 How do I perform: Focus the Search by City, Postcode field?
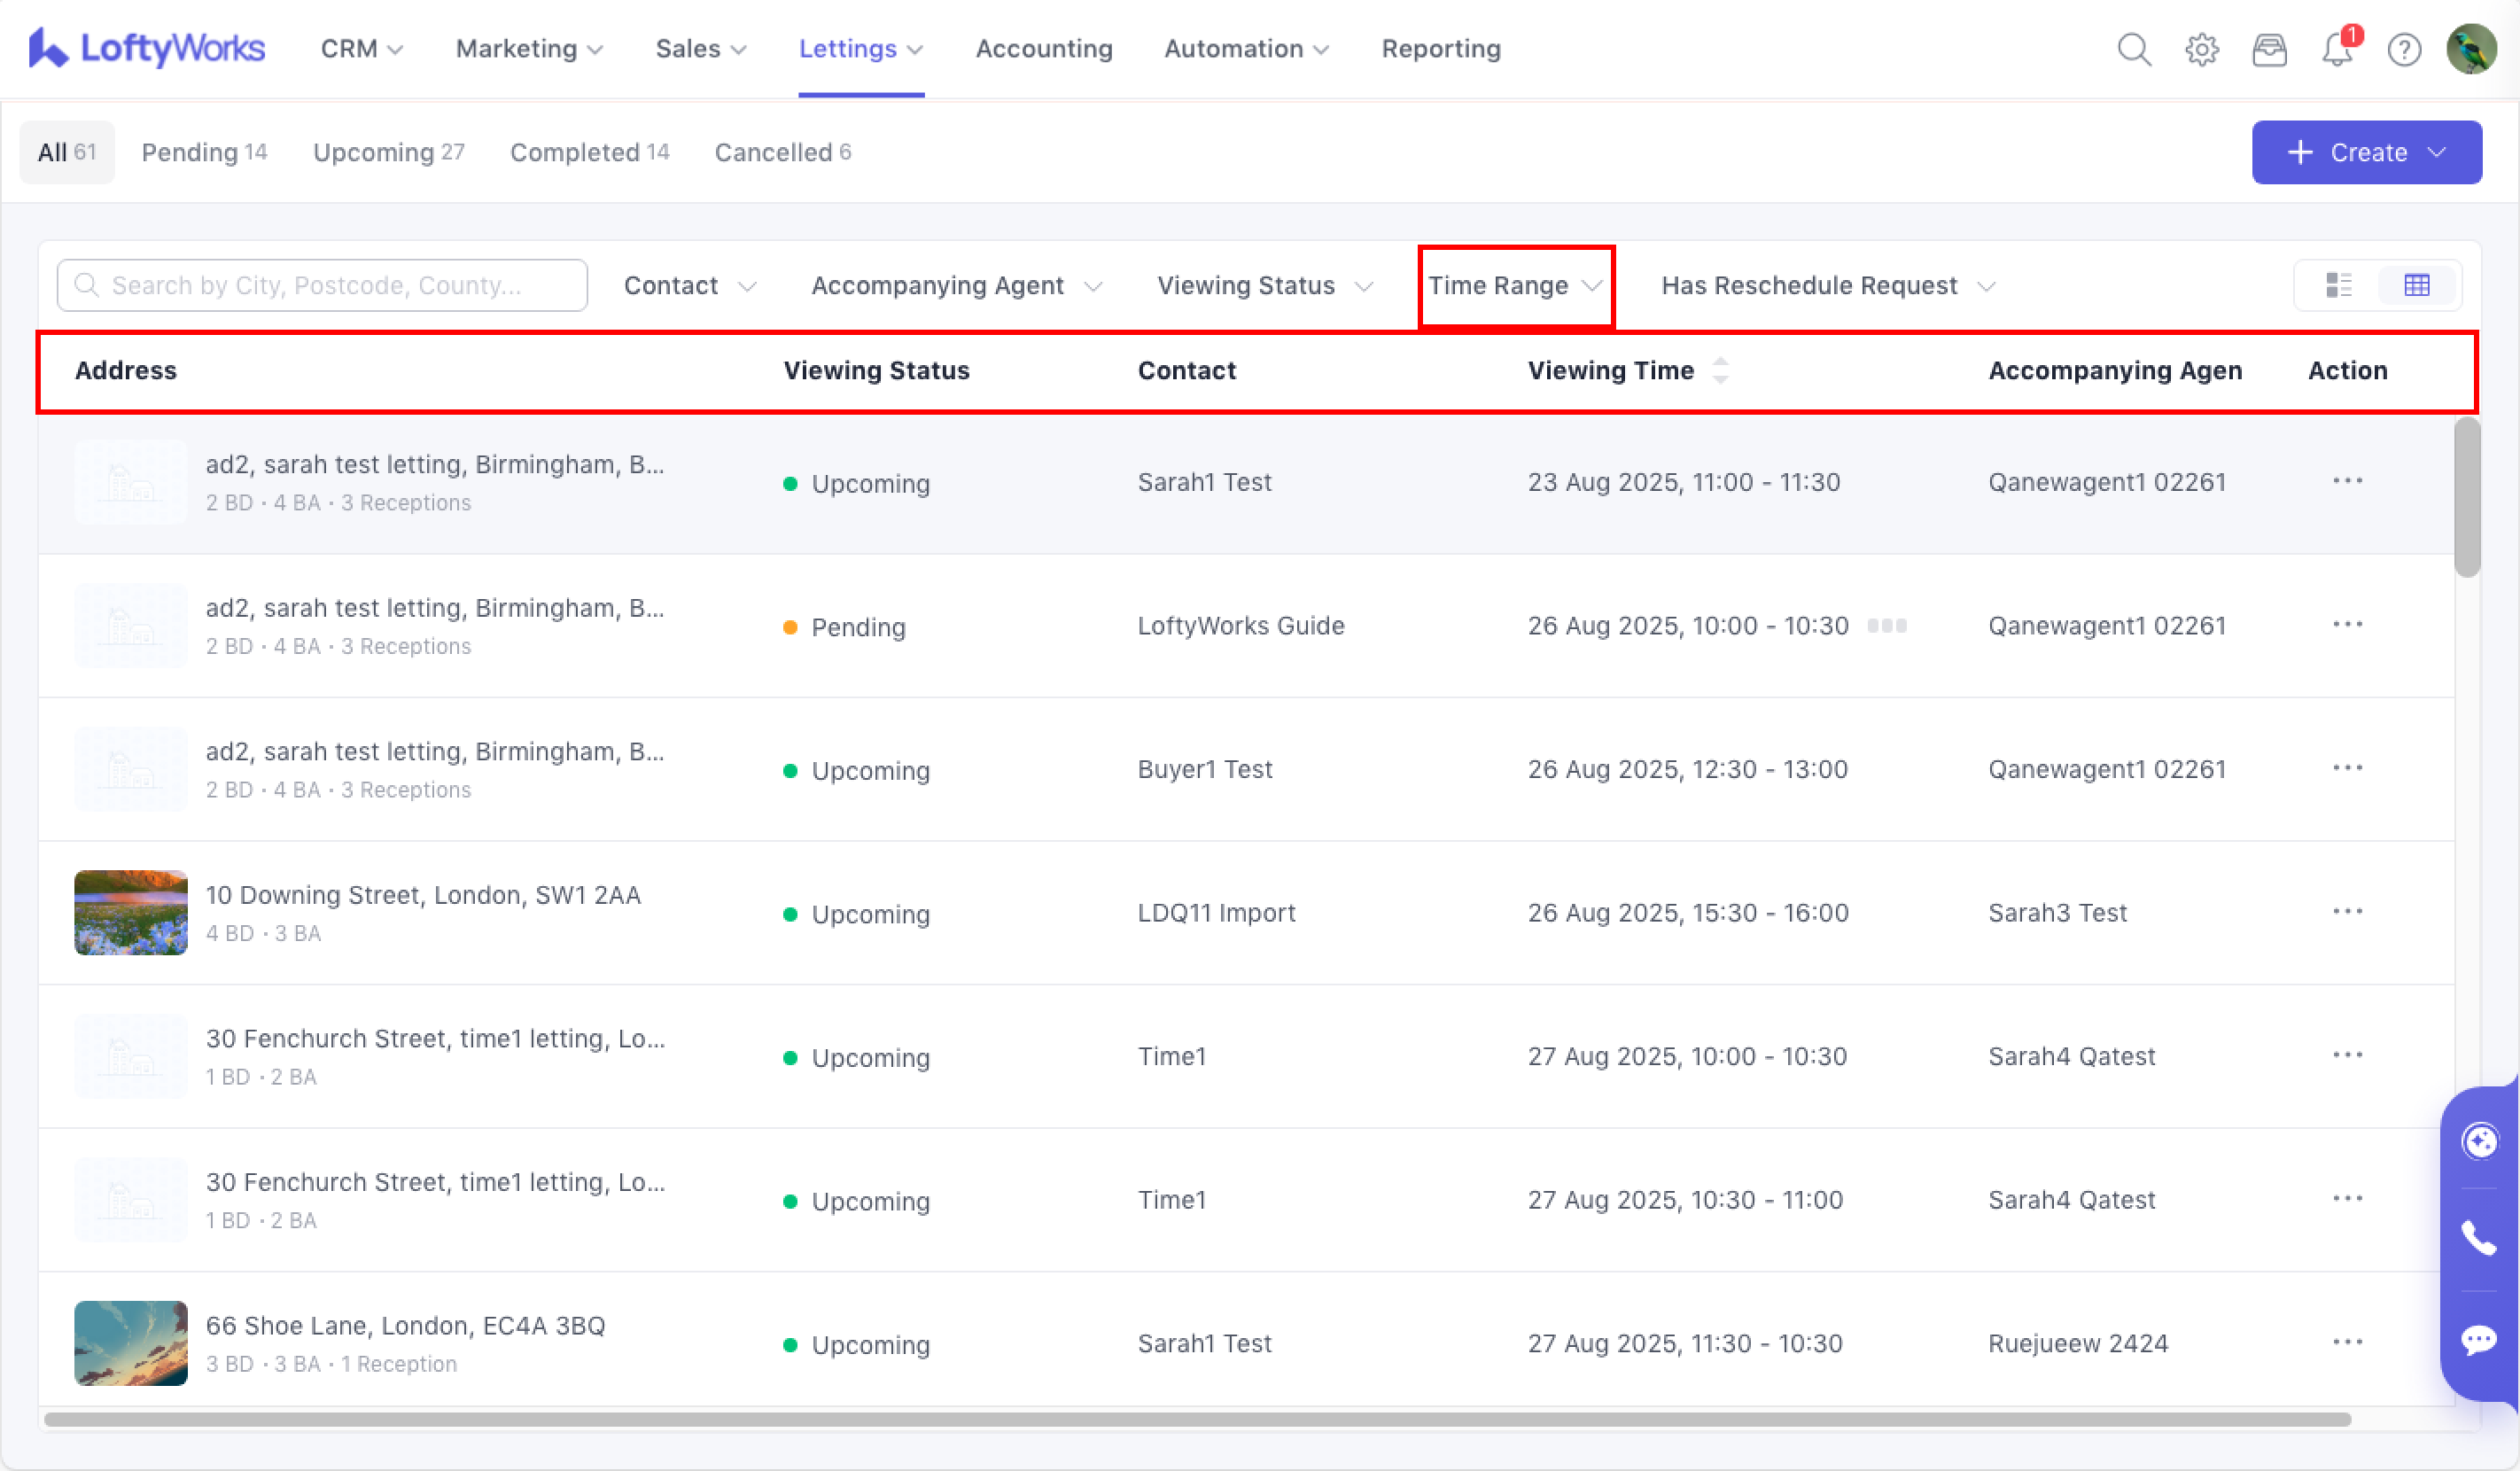[322, 286]
